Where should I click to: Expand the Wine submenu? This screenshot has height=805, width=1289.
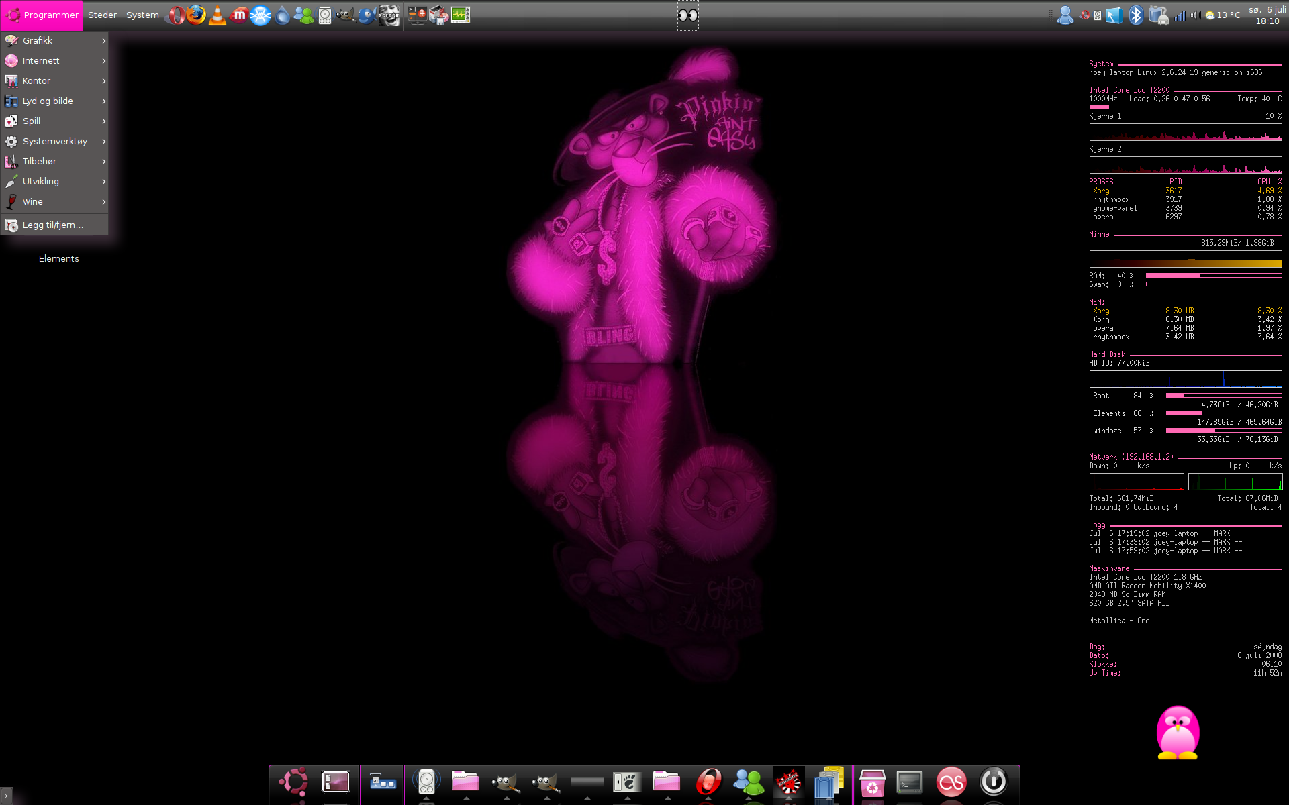pos(54,201)
